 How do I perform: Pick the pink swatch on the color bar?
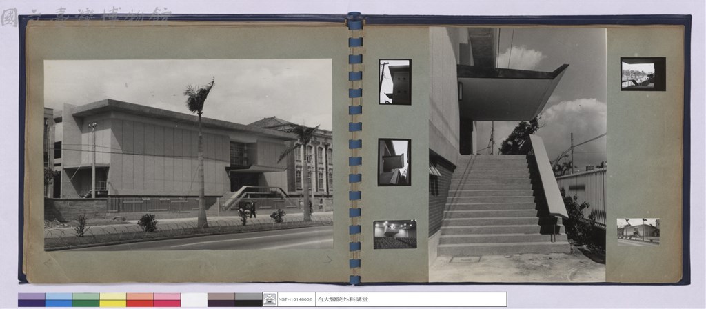coord(167,299)
